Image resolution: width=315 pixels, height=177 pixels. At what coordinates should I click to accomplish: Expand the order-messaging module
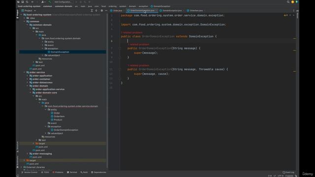(x=28, y=154)
